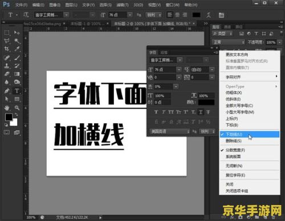Select the Hand tool

7,108
